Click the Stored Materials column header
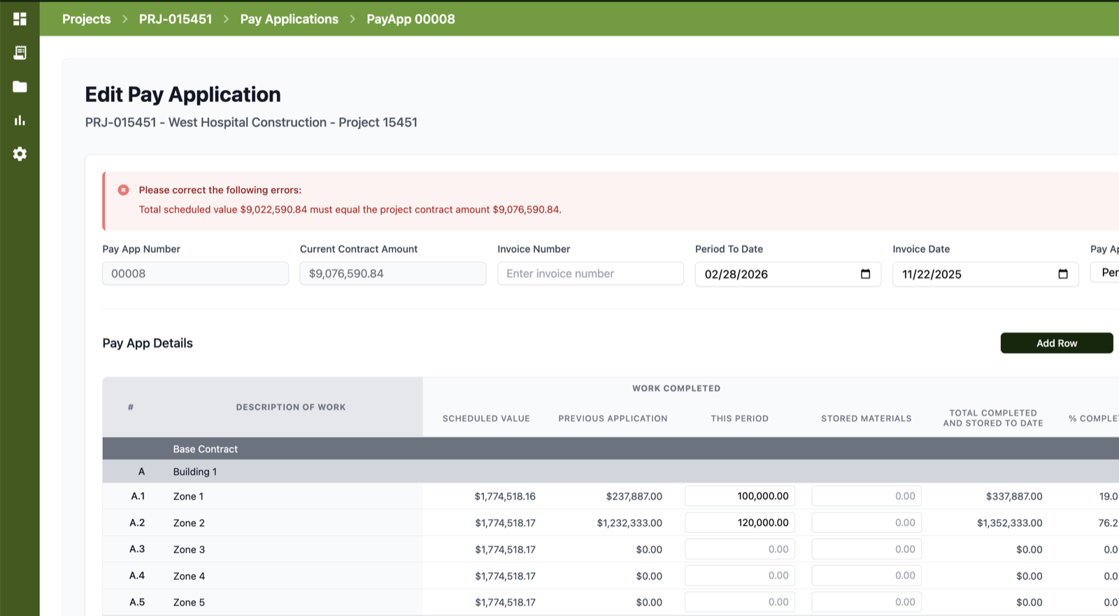Screen dimensions: 1119x616 coord(867,418)
